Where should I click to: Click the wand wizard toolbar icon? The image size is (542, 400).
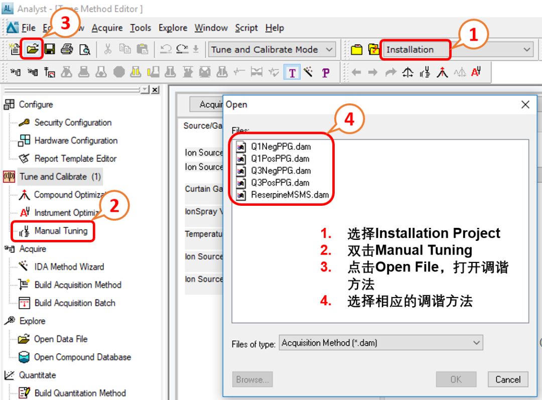point(308,72)
